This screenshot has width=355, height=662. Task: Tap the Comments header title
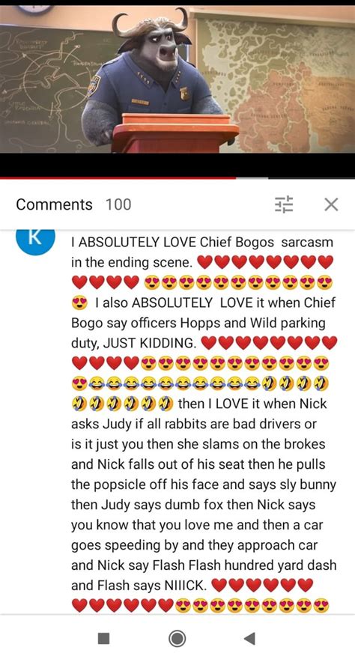pyautogui.click(x=54, y=204)
